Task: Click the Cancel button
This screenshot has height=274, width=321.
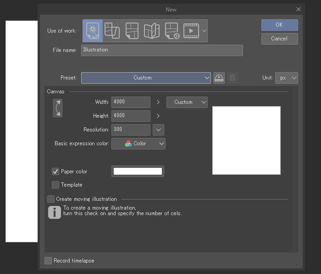Action: click(279, 39)
